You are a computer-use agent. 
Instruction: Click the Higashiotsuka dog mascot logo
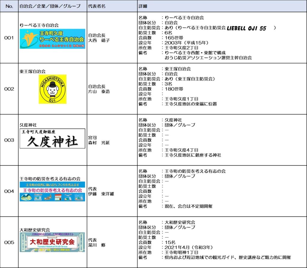(x=52, y=89)
